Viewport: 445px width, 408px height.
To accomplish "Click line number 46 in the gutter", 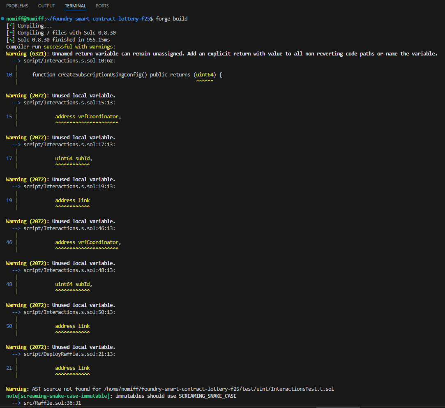I will pos(9,242).
